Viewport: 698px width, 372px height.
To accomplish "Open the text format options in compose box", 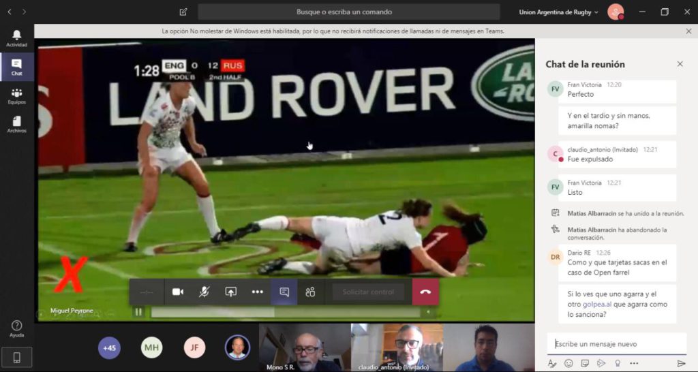I will pyautogui.click(x=552, y=363).
